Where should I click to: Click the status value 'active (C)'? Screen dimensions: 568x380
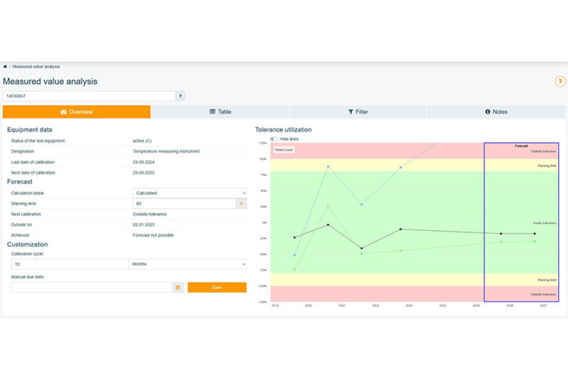142,140
